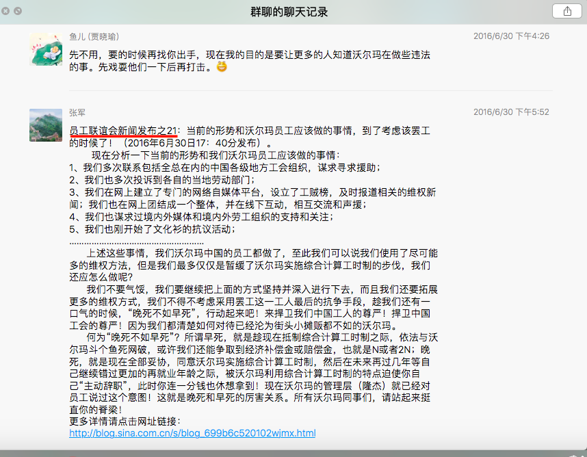Open the blog.sina.com.cn link
Screen dimensions: 587x457
click(192, 433)
